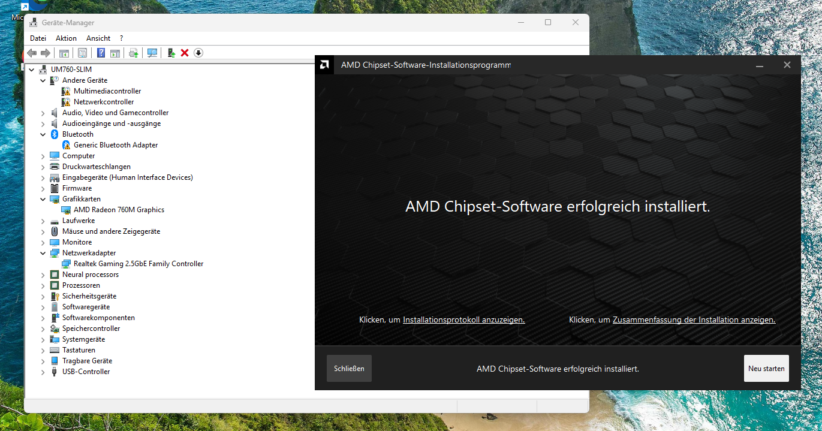The width and height of the screenshot is (822, 431).
Task: Collapse the Andere Geräte category
Action: pyautogui.click(x=43, y=80)
